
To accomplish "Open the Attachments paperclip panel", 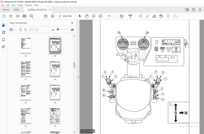I will click(4, 47).
